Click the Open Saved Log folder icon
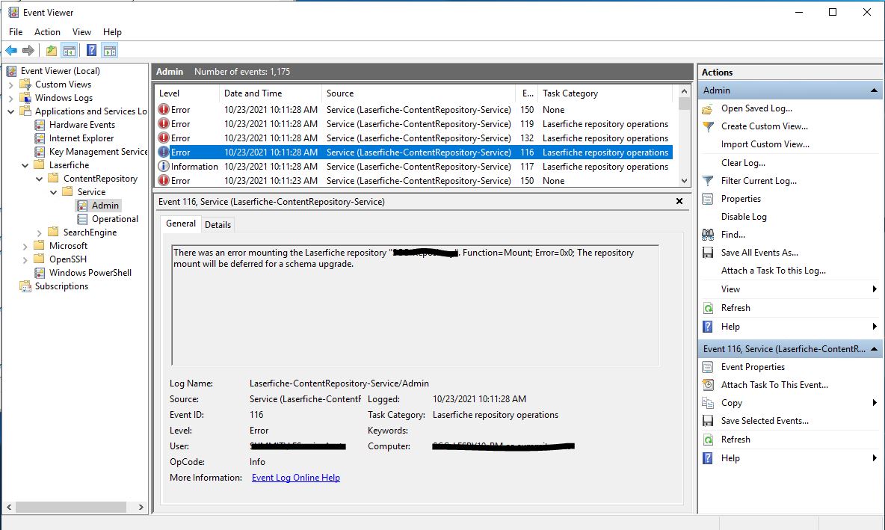This screenshot has width=885, height=530. pyautogui.click(x=708, y=108)
